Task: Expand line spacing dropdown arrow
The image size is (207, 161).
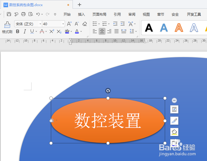Action: [136, 32]
